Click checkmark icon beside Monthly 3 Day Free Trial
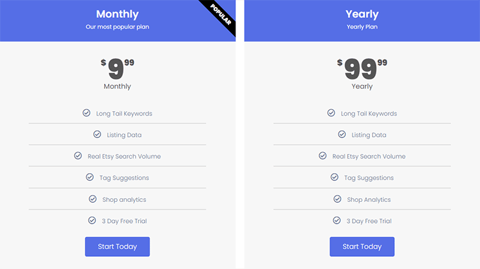Image resolution: width=480 pixels, height=269 pixels. click(92, 220)
